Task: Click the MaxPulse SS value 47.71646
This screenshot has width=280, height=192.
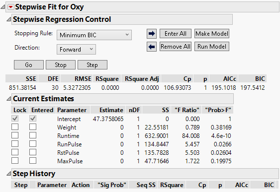Action: [x=157, y=161]
